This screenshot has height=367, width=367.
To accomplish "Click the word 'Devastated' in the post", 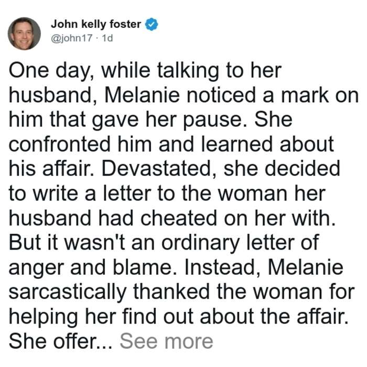I will point(156,168).
